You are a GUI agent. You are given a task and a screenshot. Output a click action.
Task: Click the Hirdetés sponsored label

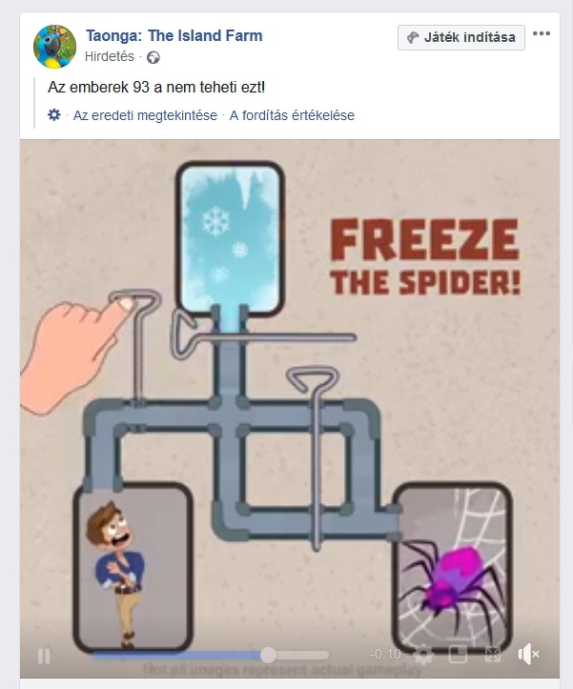coord(109,56)
